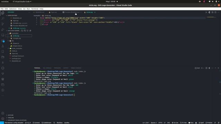This screenshot has height=124, width=221.
Task: Open the clock and calendar in top bar
Action: coord(110,1)
